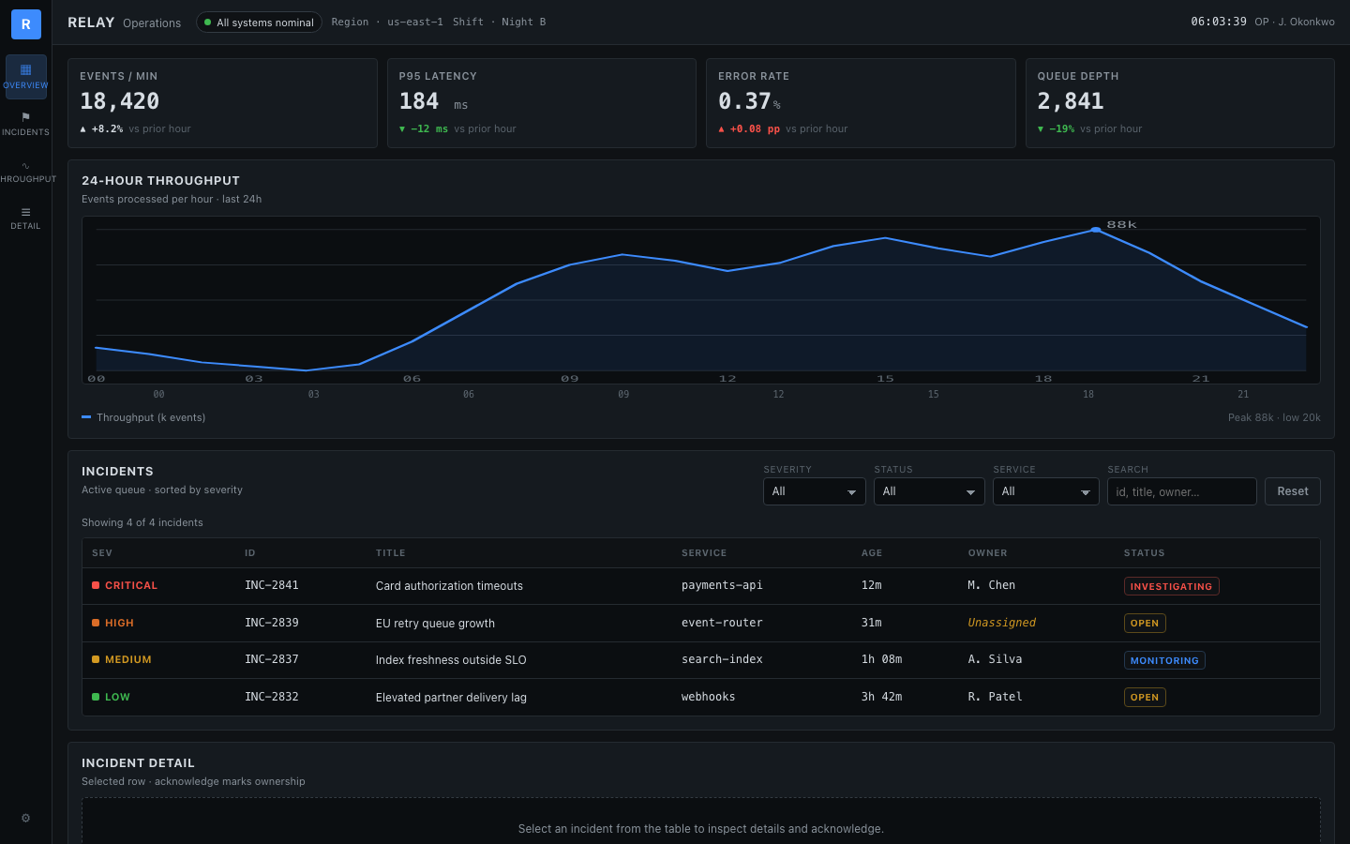This screenshot has height=844, width=1350.
Task: Click the Events / Min value 18,420
Action: [x=120, y=101]
